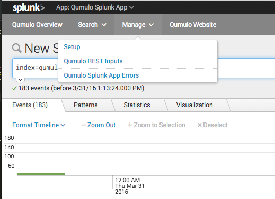Switch to the Events (183) tab

(x=30, y=105)
